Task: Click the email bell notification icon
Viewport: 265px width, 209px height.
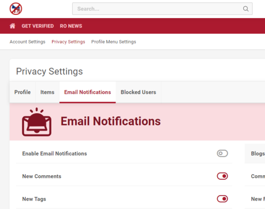Action: point(37,122)
